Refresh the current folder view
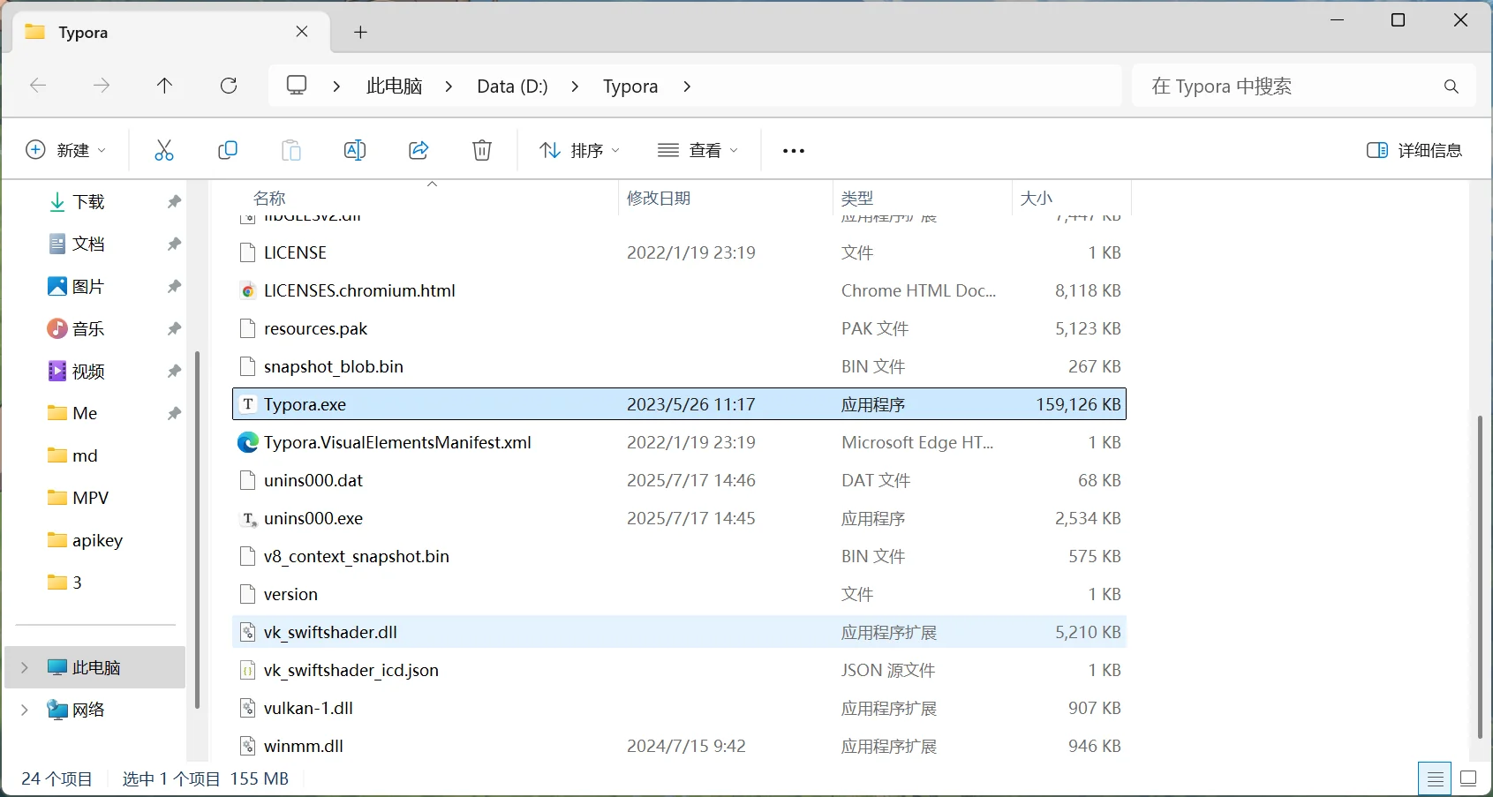The image size is (1493, 797). coord(229,86)
